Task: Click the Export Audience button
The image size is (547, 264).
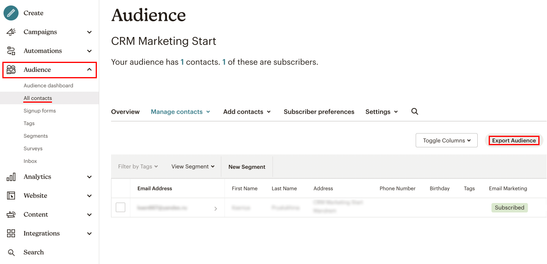Action: pyautogui.click(x=514, y=140)
